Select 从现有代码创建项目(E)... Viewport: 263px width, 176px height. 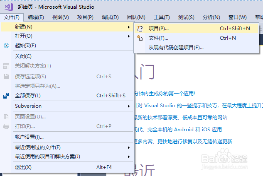click(x=196, y=48)
